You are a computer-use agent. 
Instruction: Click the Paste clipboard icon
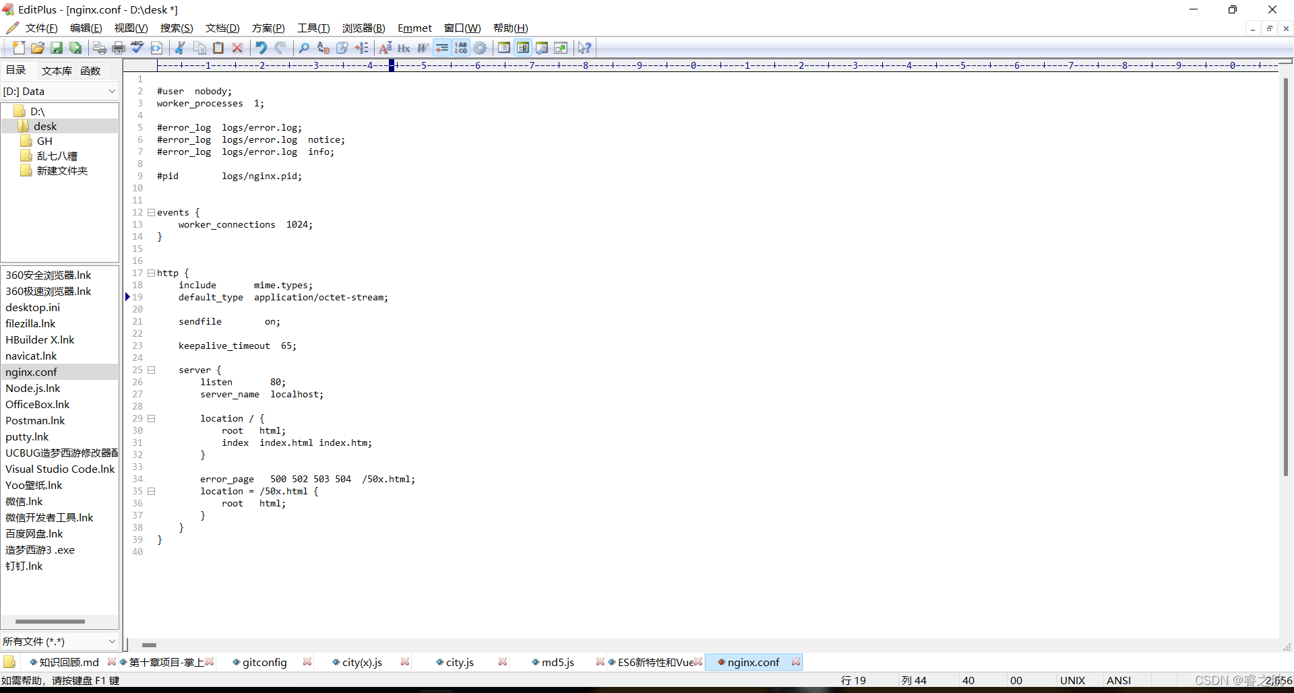tap(218, 48)
